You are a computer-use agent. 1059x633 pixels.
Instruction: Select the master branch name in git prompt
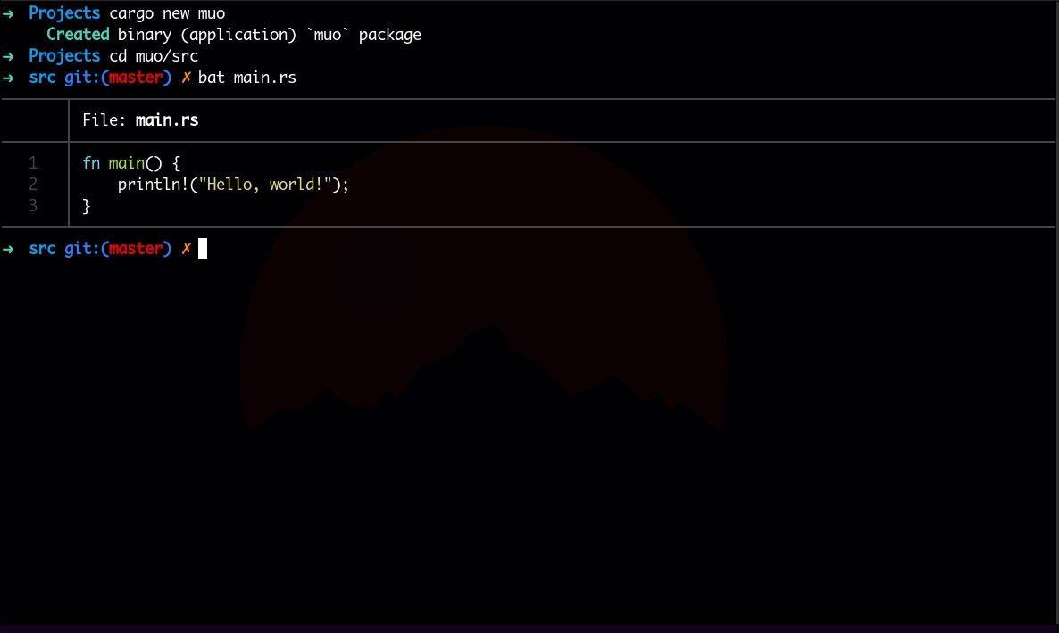coord(137,78)
